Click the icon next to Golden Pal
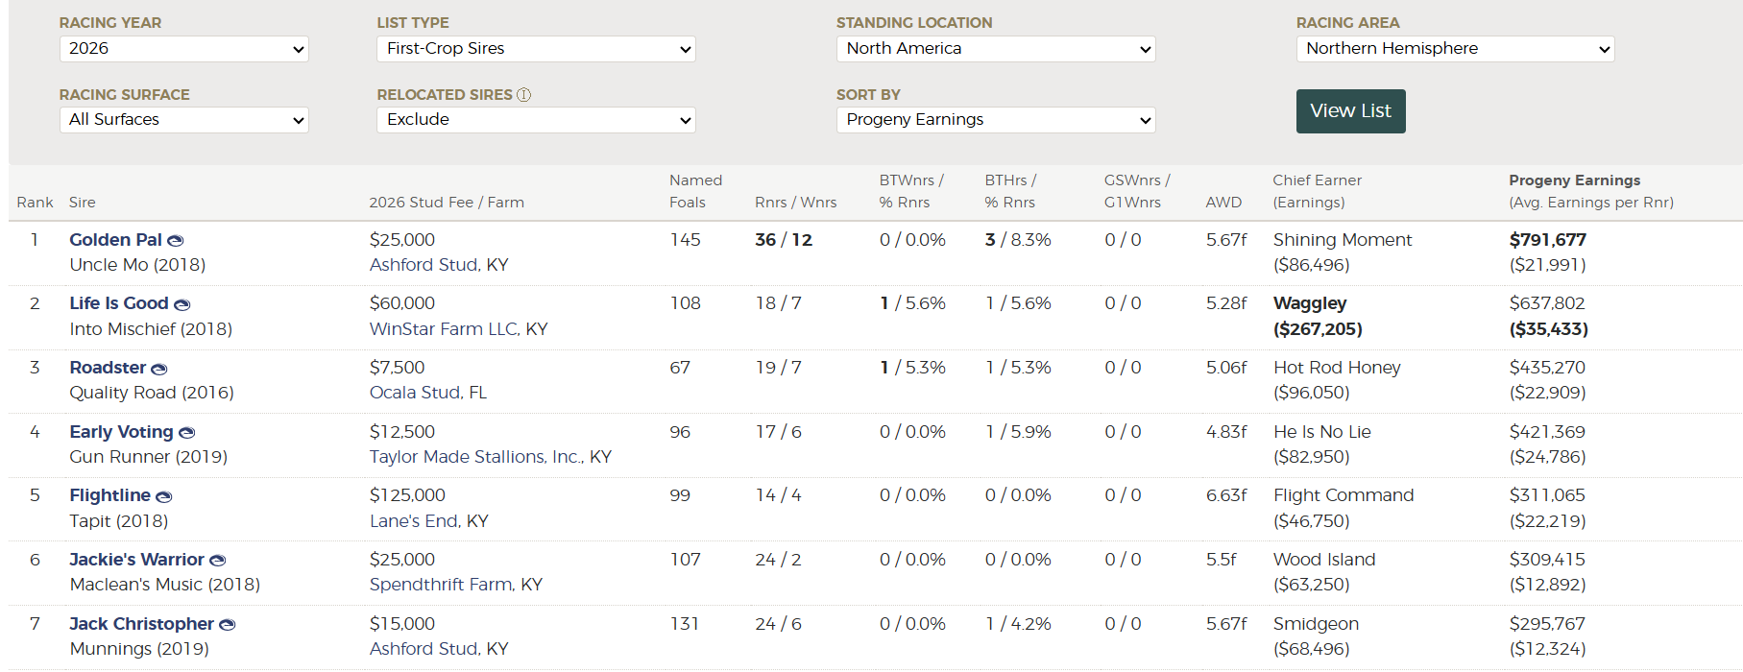1743x672 pixels. click(175, 241)
